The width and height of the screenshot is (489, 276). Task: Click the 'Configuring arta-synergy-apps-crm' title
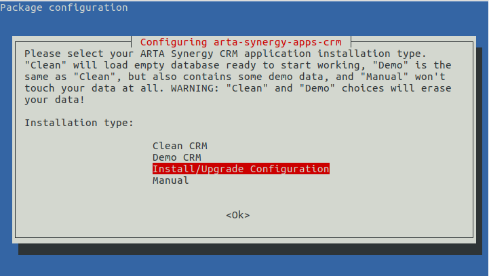click(x=241, y=42)
